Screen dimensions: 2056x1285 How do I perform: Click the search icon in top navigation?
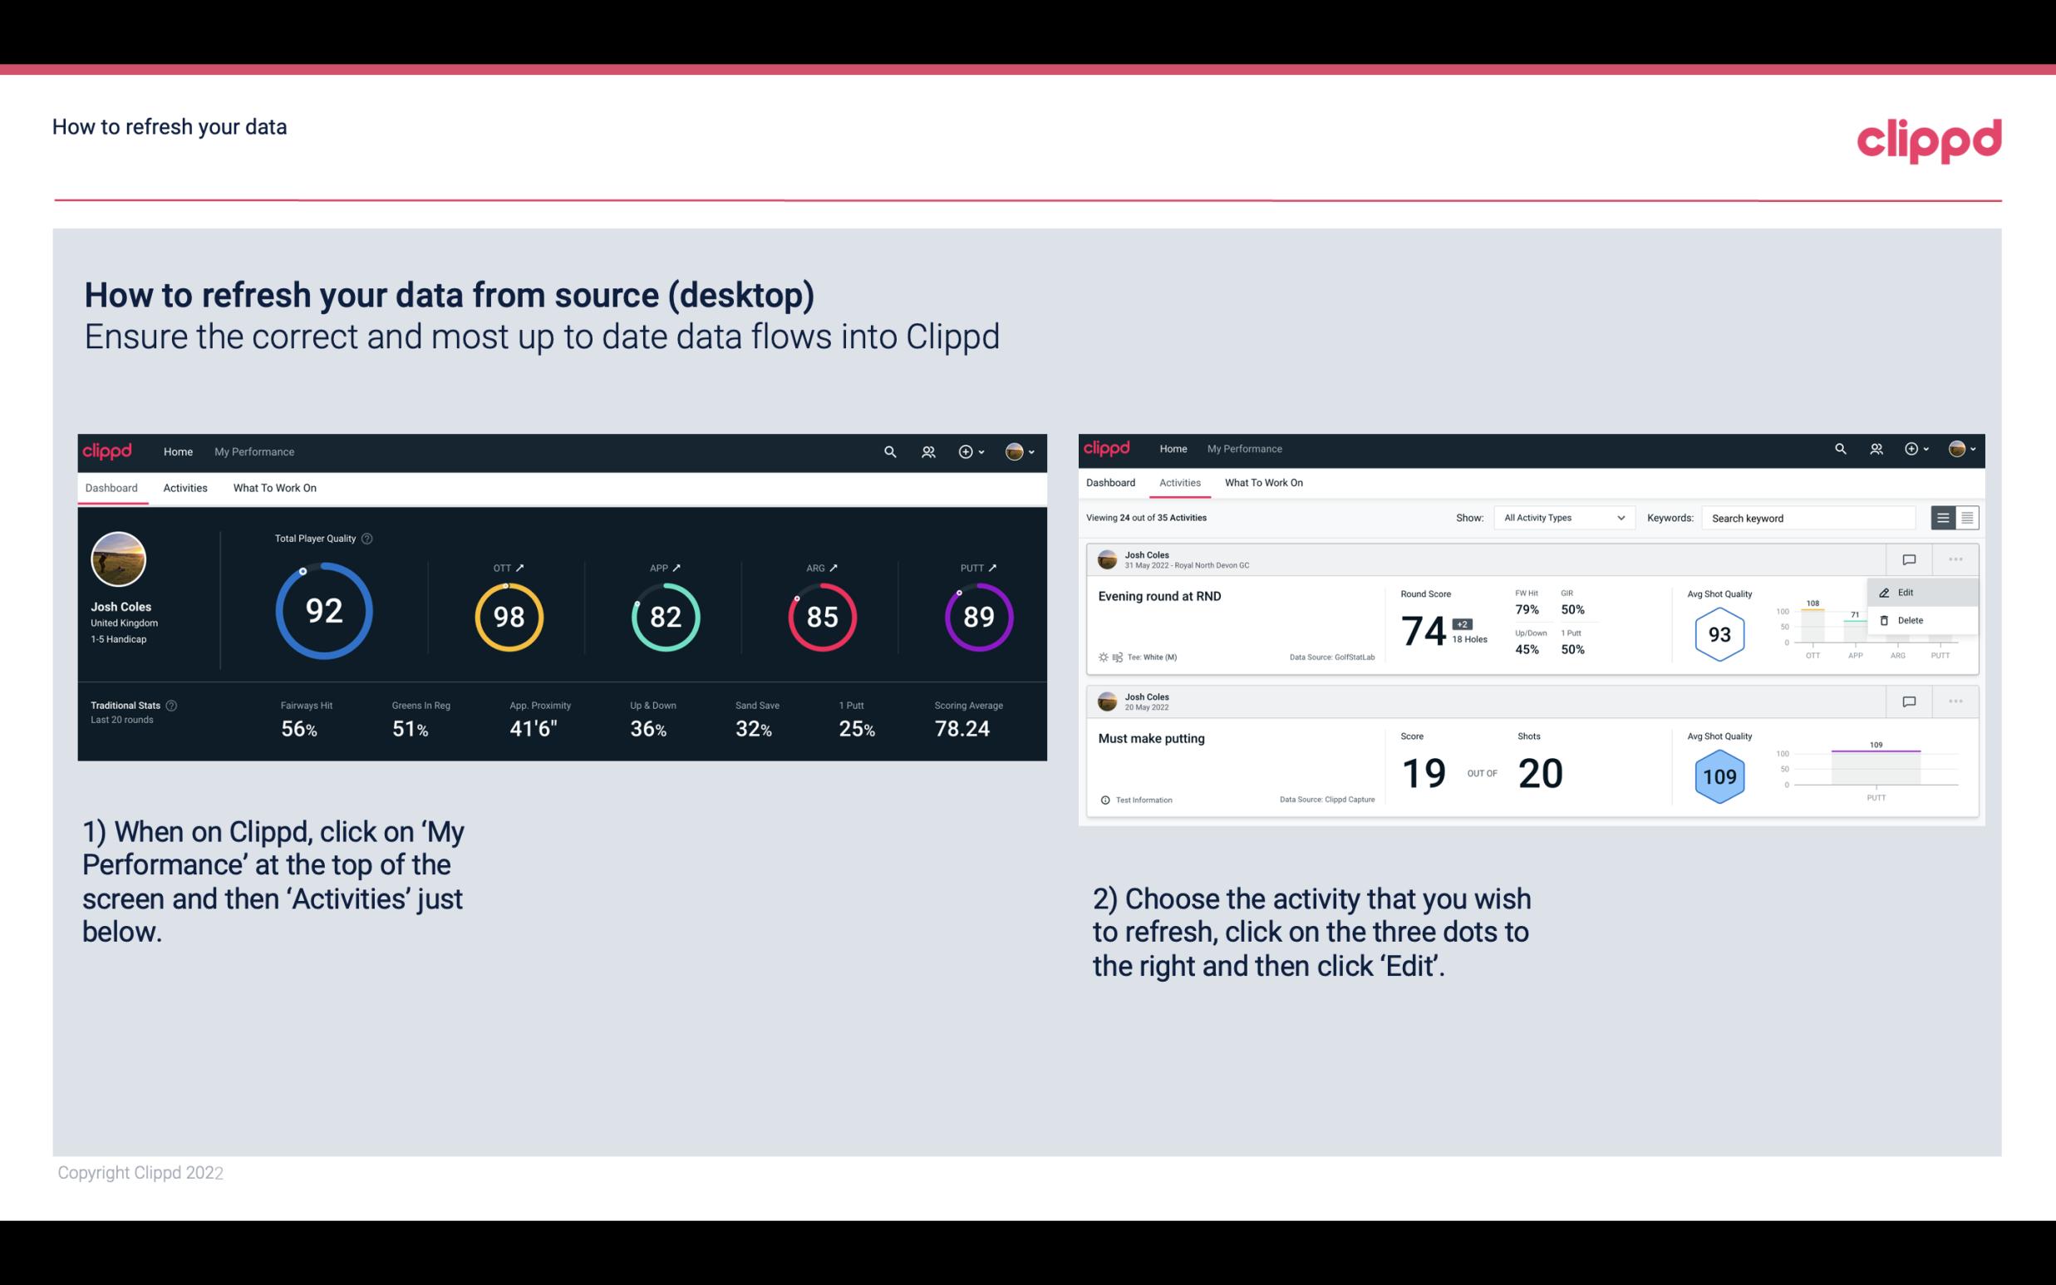(888, 451)
